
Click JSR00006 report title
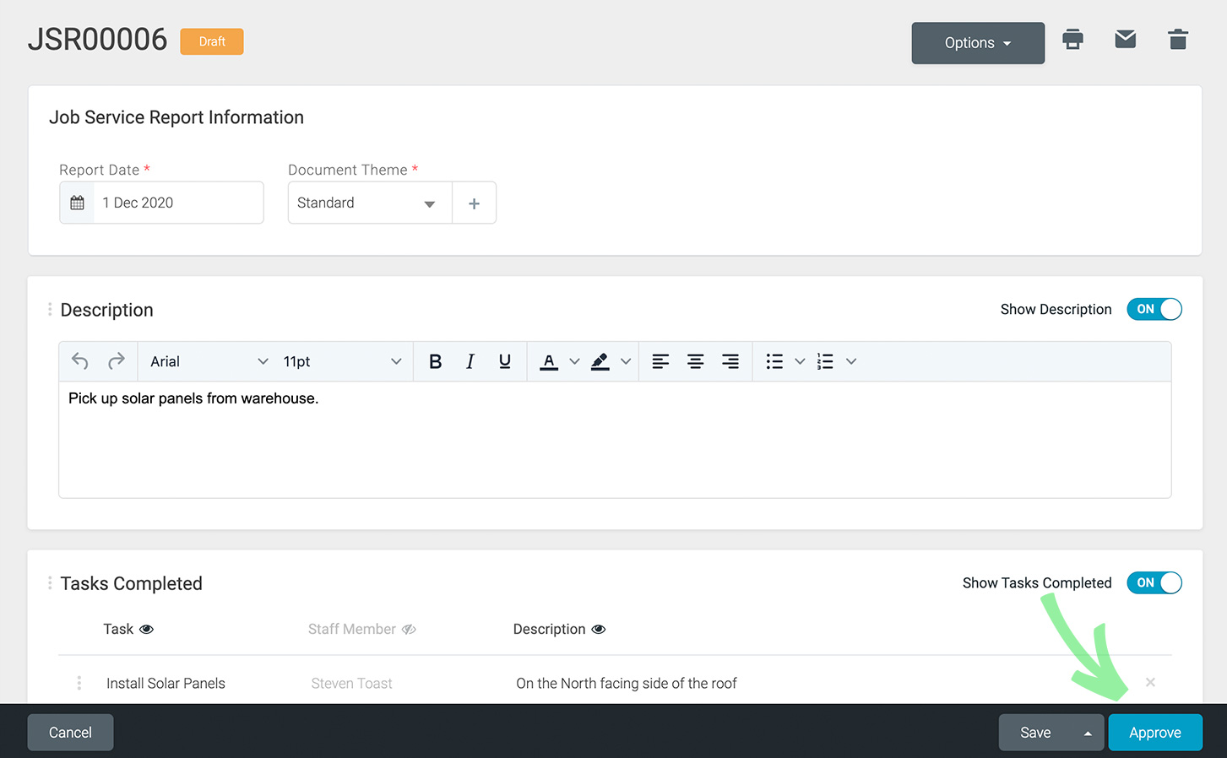pyautogui.click(x=98, y=40)
